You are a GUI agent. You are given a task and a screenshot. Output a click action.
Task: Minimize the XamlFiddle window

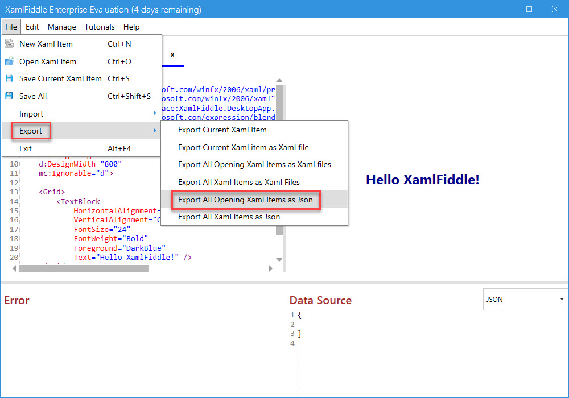click(x=502, y=9)
